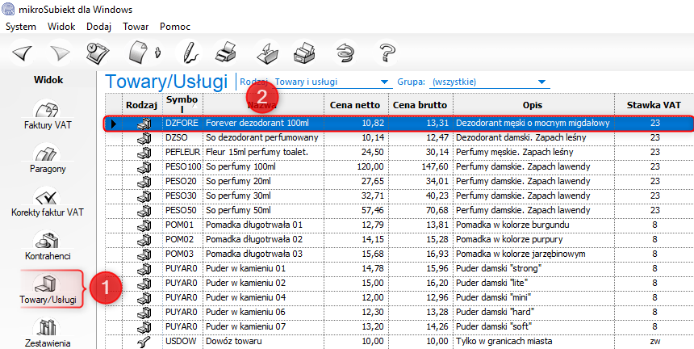694x349 pixels.
Task: Open the Towar menu
Action: click(x=136, y=27)
